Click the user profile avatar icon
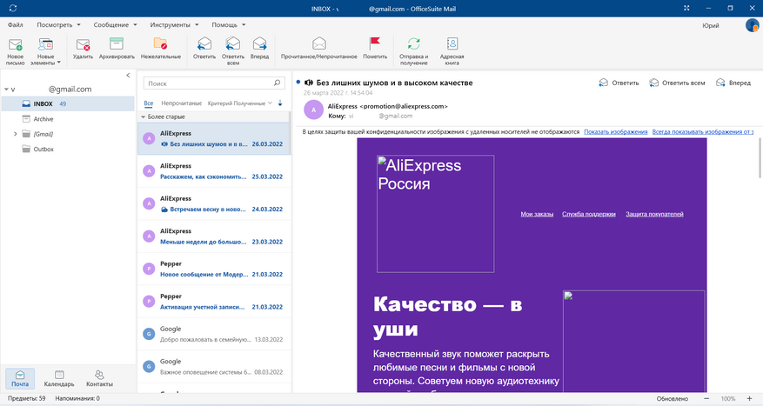This screenshot has height=406, width=763. [752, 25]
